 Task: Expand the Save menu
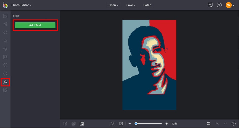pyautogui.click(x=131, y=5)
